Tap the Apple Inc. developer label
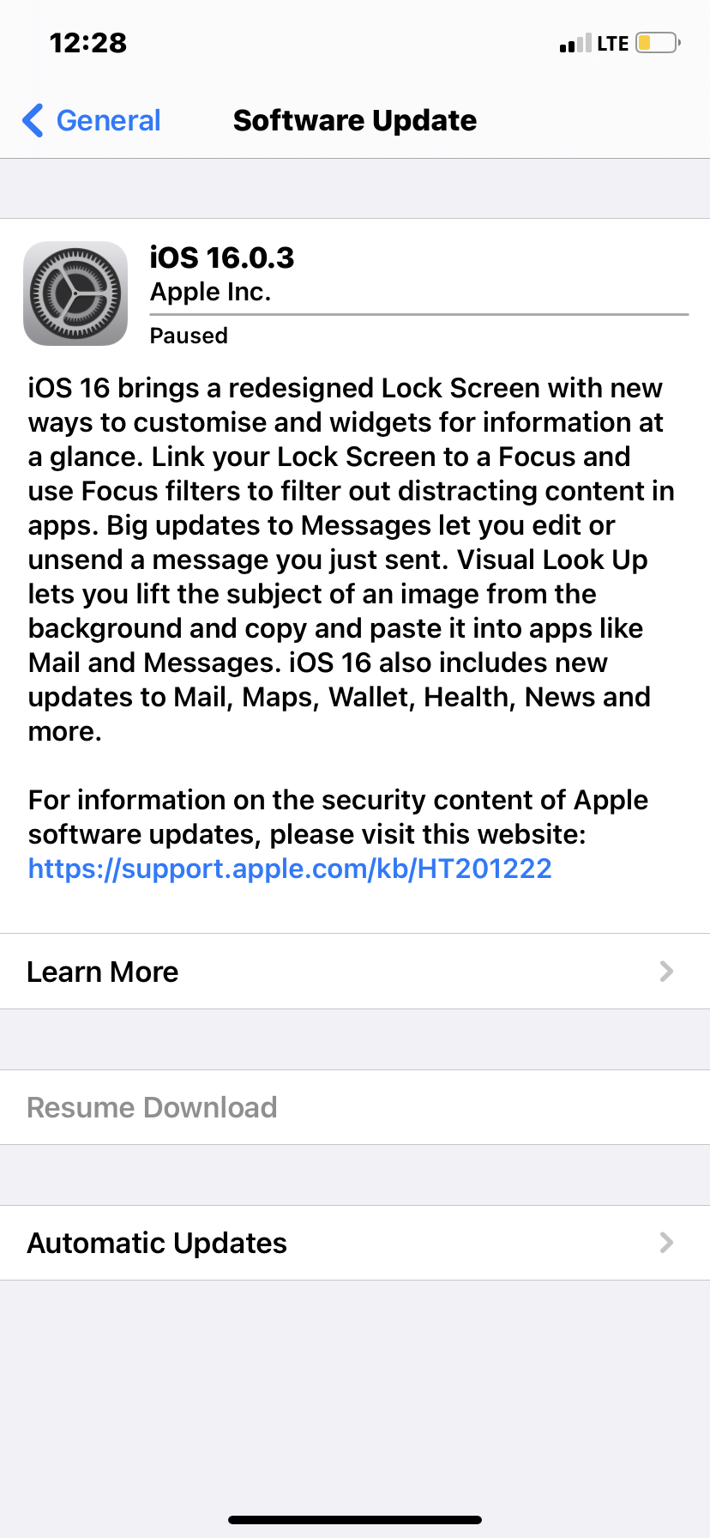The image size is (710, 1538). tap(211, 292)
